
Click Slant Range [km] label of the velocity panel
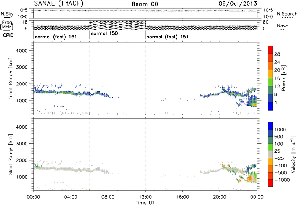click(10, 154)
